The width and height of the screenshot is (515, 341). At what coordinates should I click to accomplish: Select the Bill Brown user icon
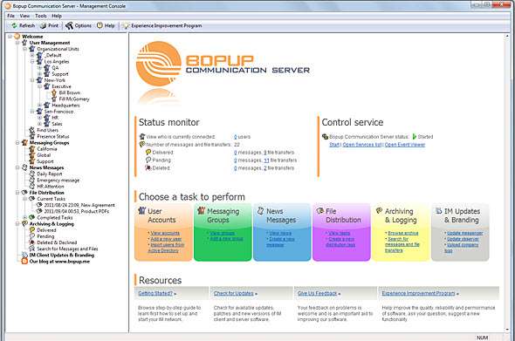[54, 92]
